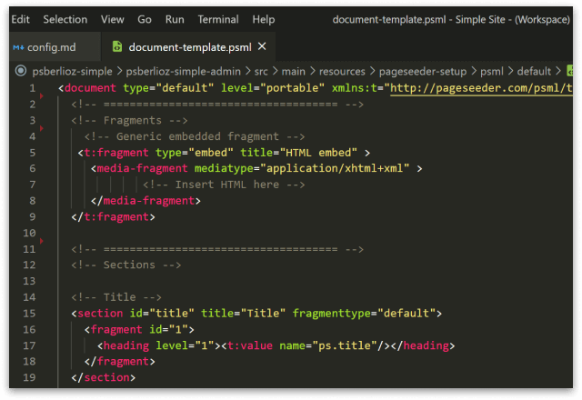The width and height of the screenshot is (582, 400).
Task: Switch to the config.md tab
Action: point(48,46)
